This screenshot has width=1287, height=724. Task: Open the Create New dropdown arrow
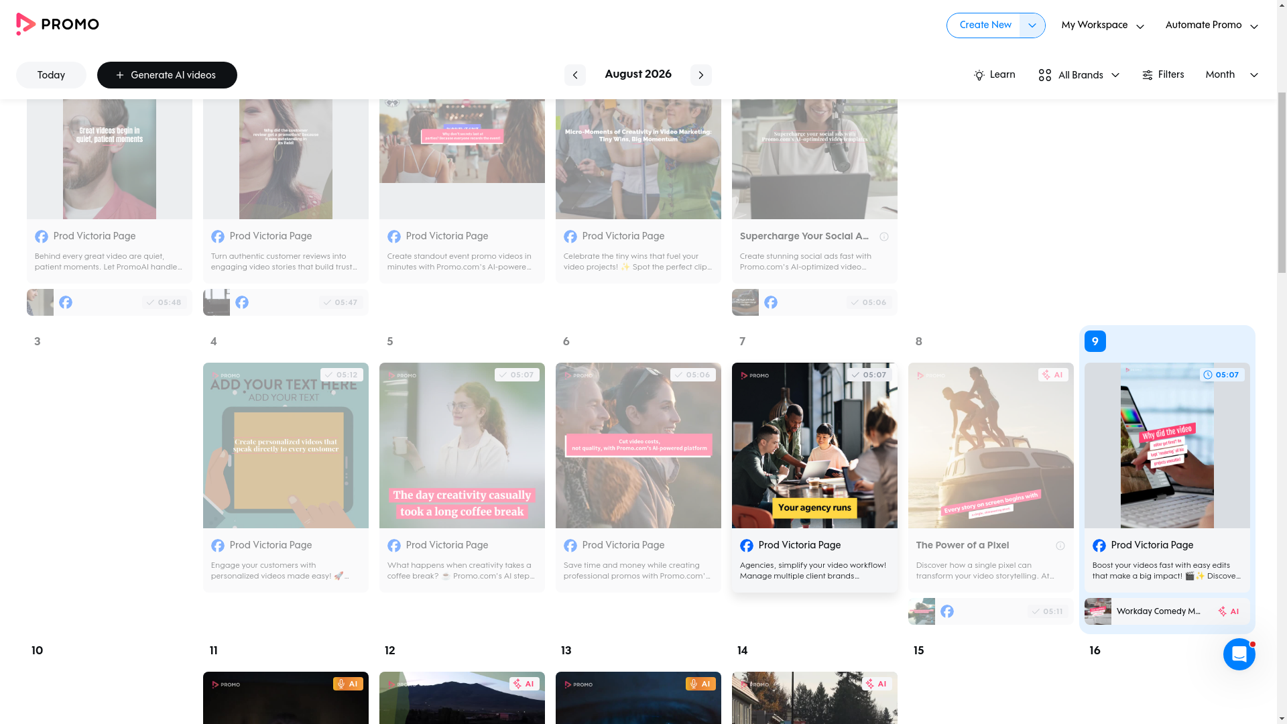point(1032,25)
